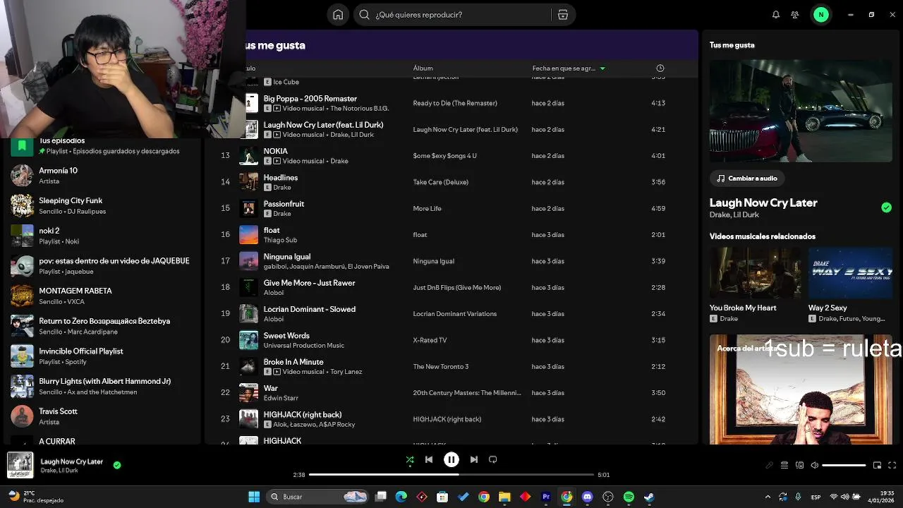This screenshot has width=903, height=508.
Task: Open Adobe Premiere Pro from the taskbar
Action: pyautogui.click(x=546, y=497)
